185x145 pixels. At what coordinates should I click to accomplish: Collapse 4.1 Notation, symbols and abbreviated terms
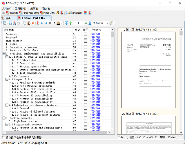tap(7, 57)
